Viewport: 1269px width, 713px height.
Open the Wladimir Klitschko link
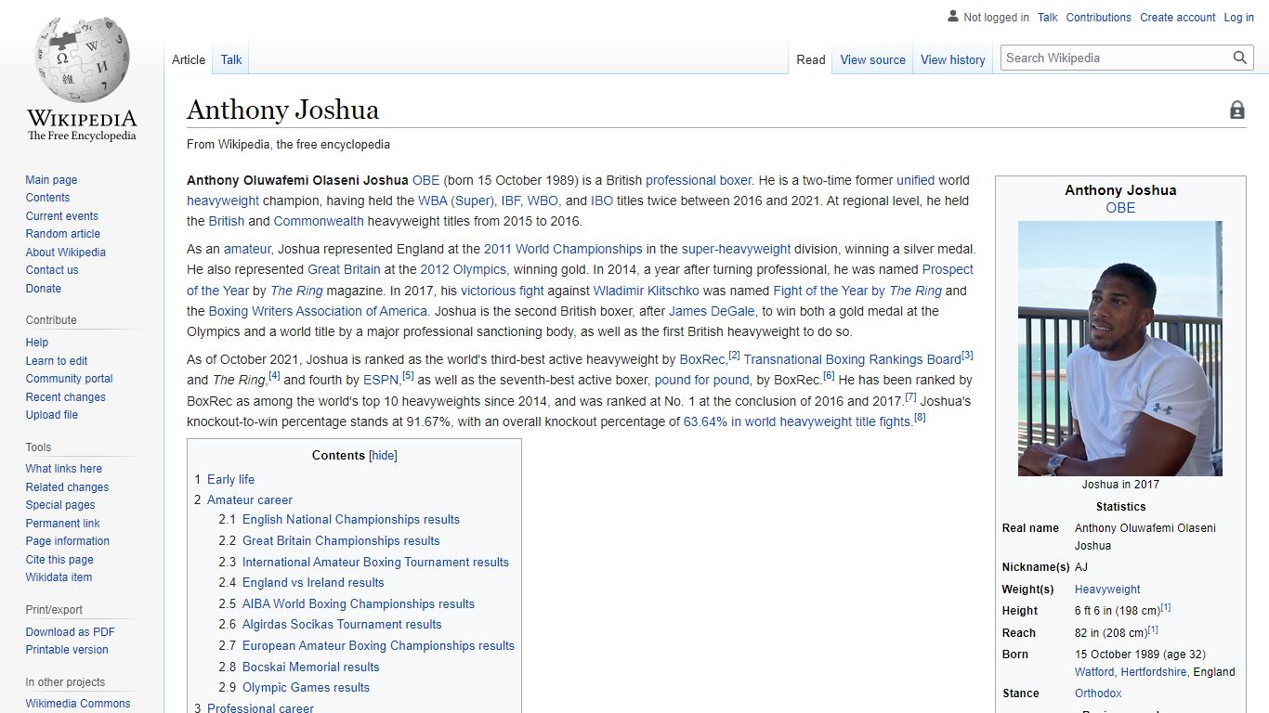coord(647,291)
